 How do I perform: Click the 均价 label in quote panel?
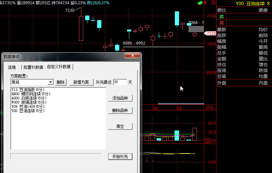point(263,30)
